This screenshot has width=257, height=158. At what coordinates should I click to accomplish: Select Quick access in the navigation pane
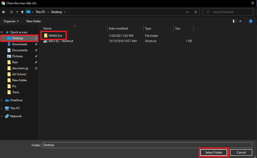19,32
